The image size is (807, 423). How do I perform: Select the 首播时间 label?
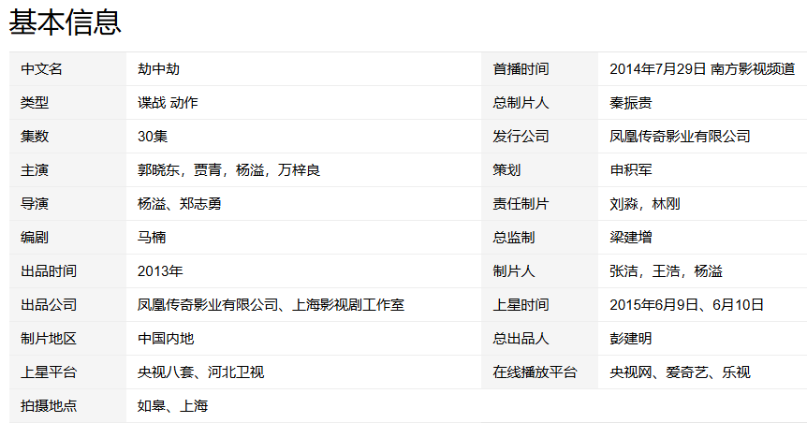point(521,69)
